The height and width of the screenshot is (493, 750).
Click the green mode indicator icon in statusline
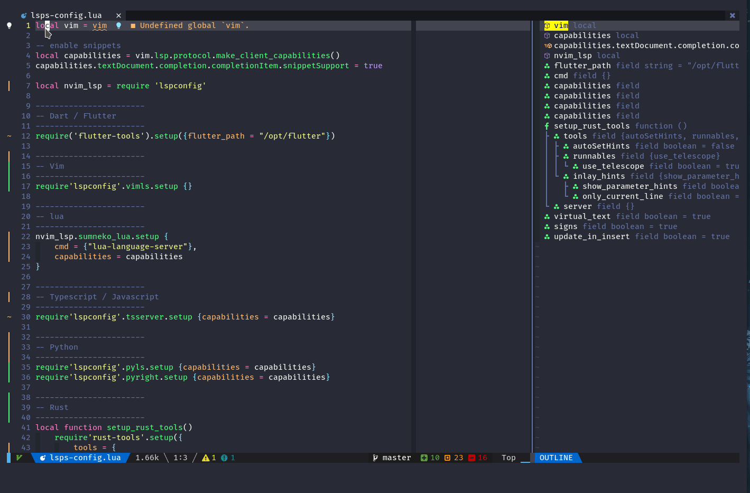click(x=20, y=458)
